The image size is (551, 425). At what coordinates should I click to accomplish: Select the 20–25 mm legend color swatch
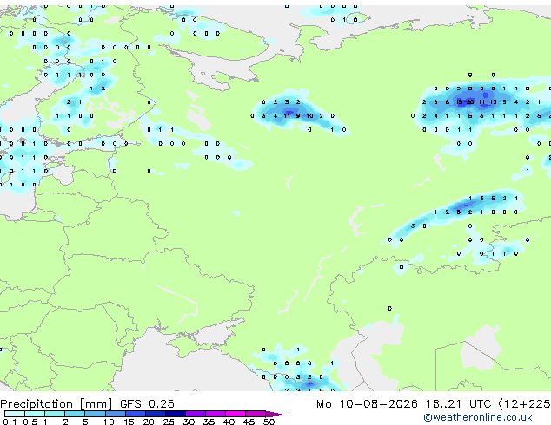[155, 414]
